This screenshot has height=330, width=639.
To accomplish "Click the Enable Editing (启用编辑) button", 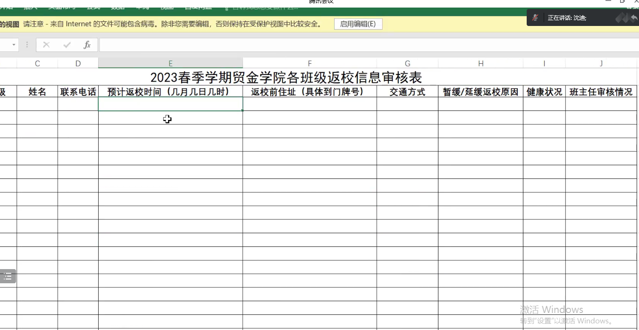I will pos(358,24).
